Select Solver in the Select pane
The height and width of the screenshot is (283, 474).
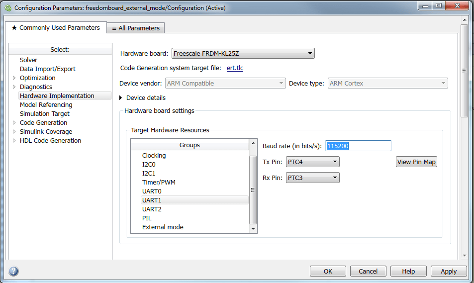click(28, 60)
